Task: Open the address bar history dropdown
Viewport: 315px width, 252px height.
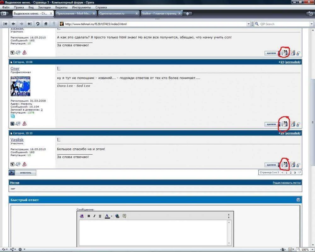Action: click(249, 24)
